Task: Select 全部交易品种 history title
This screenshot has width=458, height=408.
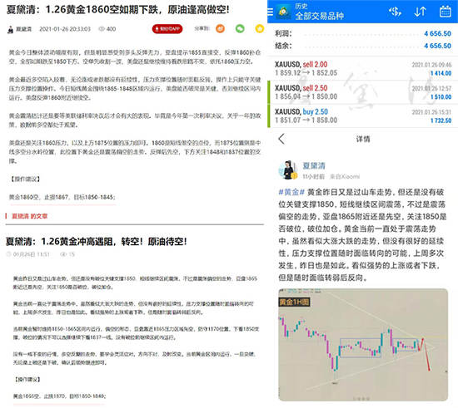Action: click(x=319, y=16)
